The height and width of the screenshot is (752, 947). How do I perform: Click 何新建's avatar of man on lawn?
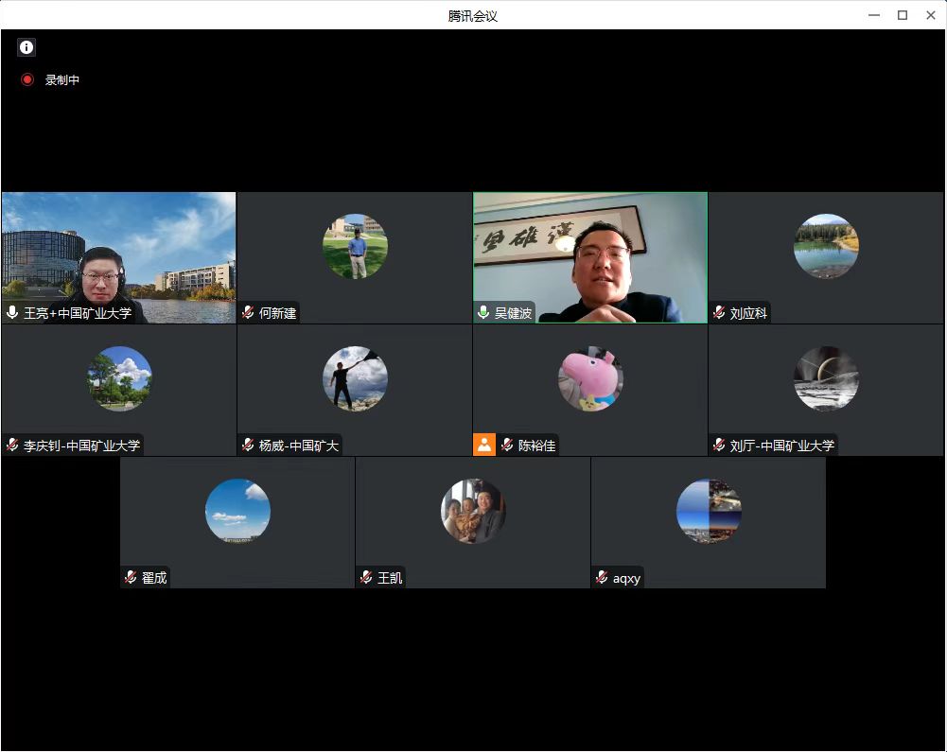(x=355, y=246)
